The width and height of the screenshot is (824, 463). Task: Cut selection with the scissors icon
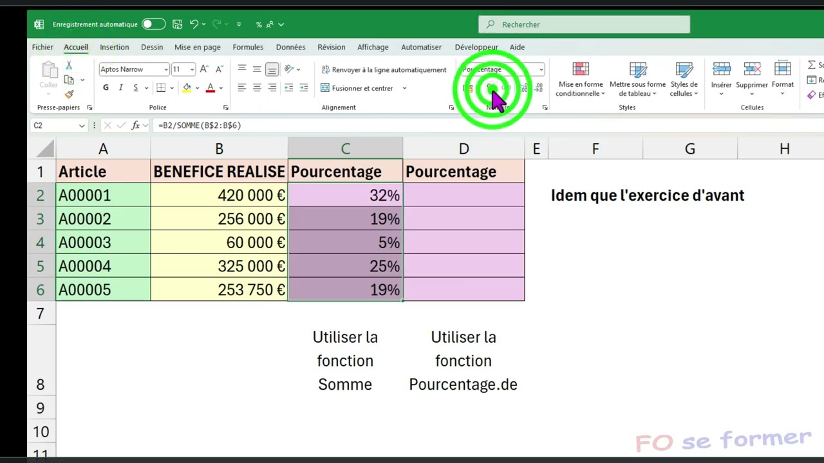coord(69,66)
